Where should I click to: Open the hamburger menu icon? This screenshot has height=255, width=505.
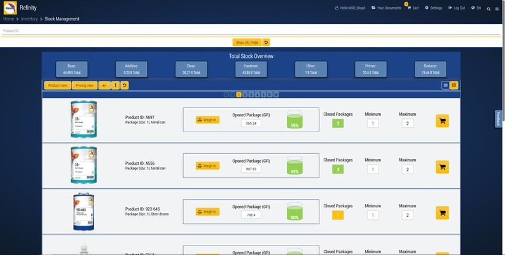coord(497,9)
